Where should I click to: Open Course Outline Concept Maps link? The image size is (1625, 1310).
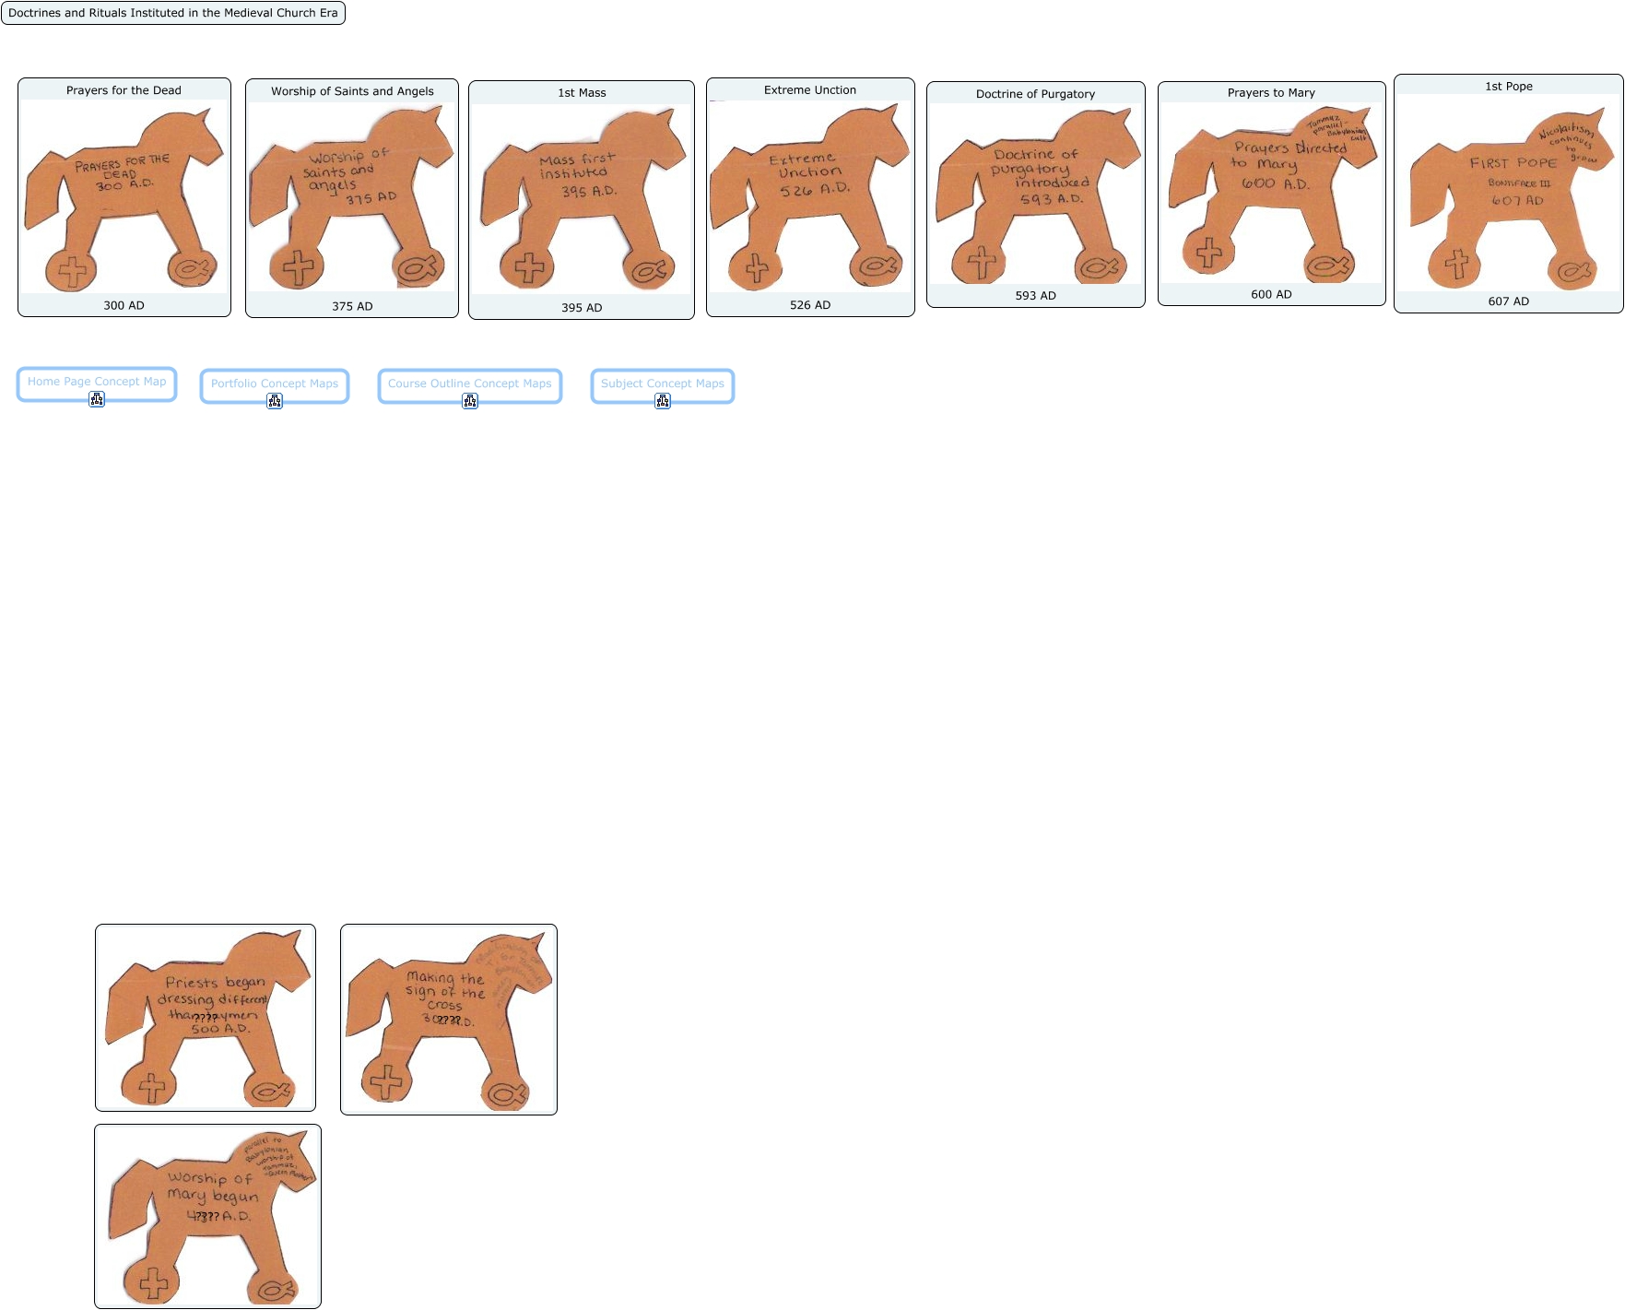469,384
